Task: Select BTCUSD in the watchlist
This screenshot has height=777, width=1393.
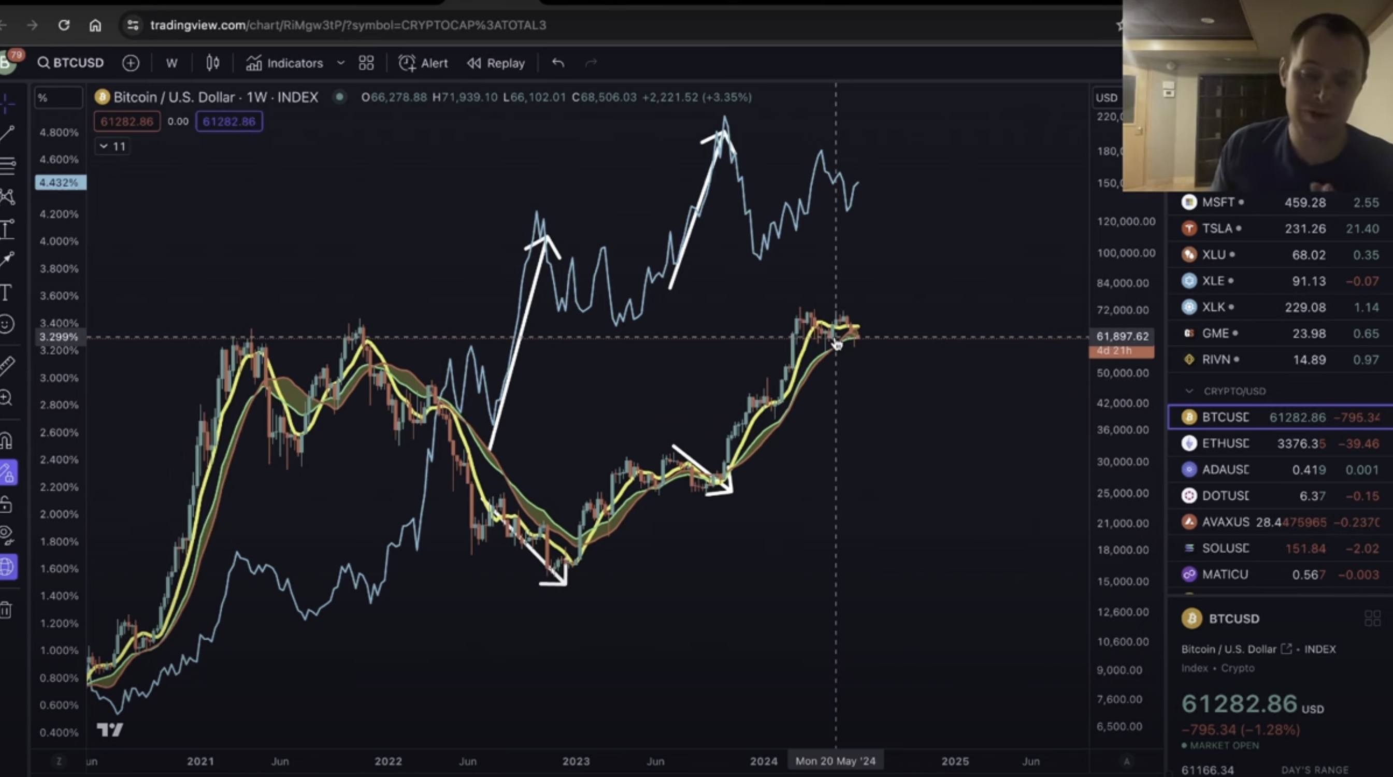Action: (1280, 418)
